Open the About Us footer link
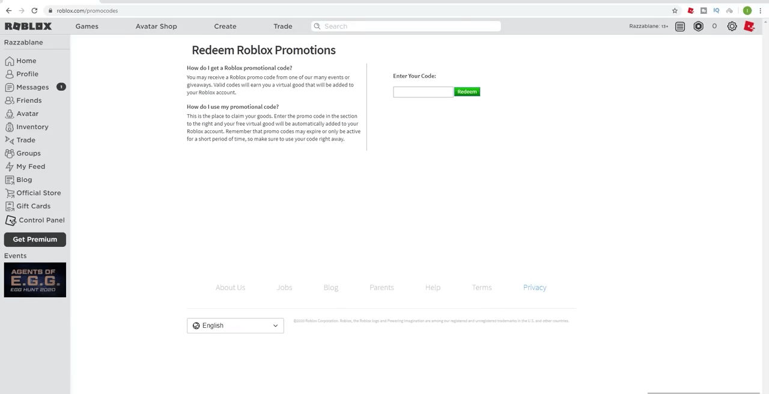The image size is (769, 394). pyautogui.click(x=230, y=288)
